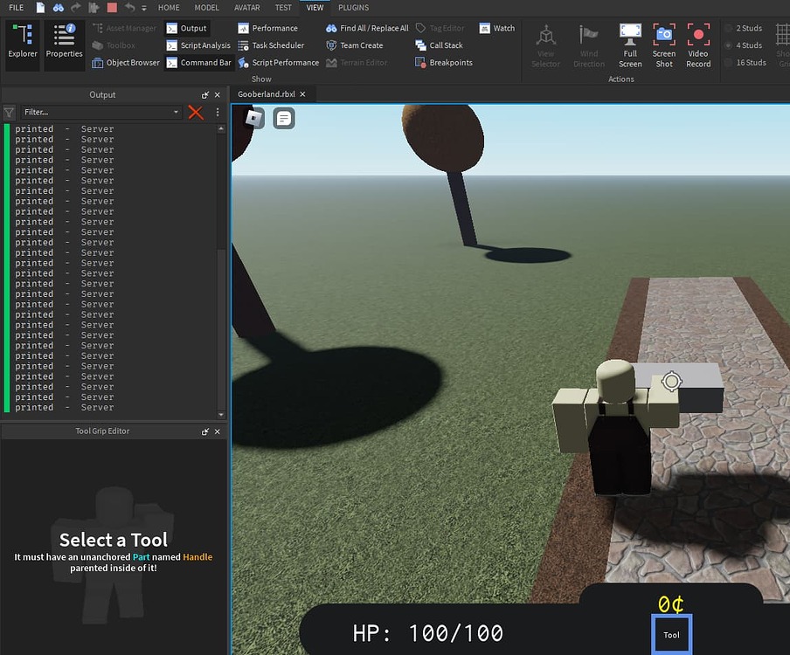Toggle the Command Bar
This screenshot has width=790, height=655.
pyautogui.click(x=199, y=62)
